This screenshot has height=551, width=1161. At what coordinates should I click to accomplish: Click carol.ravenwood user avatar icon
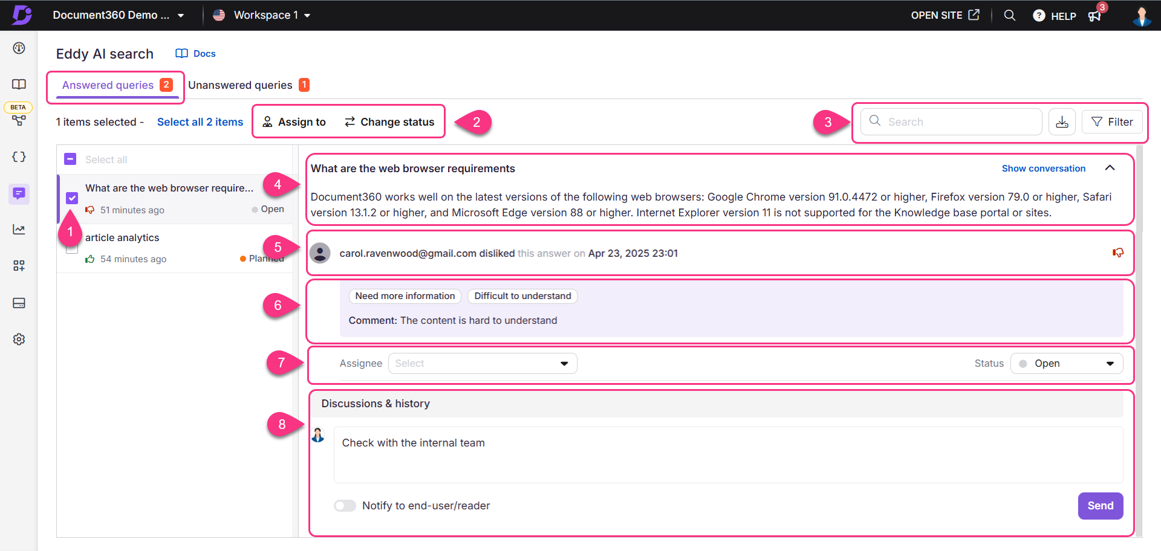[x=320, y=253]
